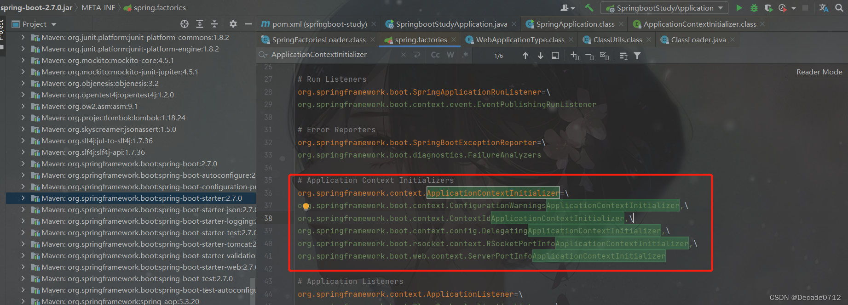The height and width of the screenshot is (305, 848).
Task: Open search filter funnel options
Action: coord(637,56)
